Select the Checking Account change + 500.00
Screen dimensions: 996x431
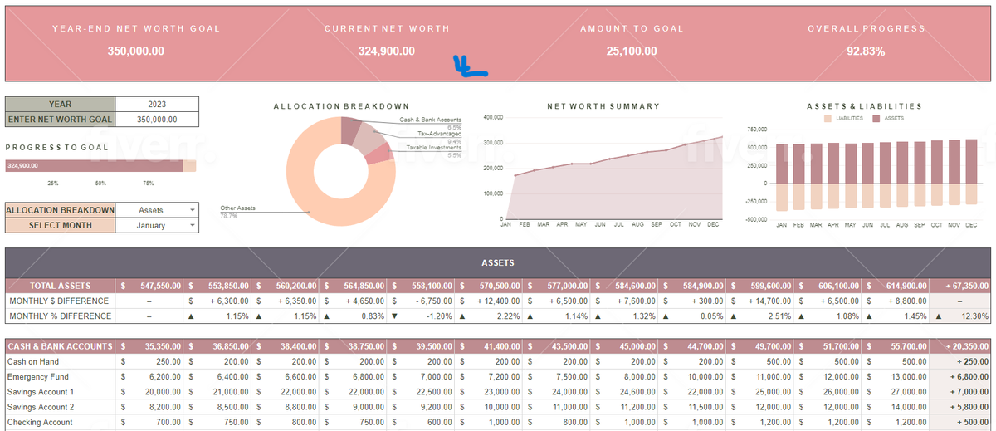pos(960,422)
